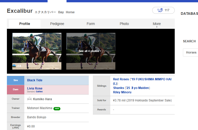Open sire Black Tide link
The image size is (198, 130).
click(35, 80)
